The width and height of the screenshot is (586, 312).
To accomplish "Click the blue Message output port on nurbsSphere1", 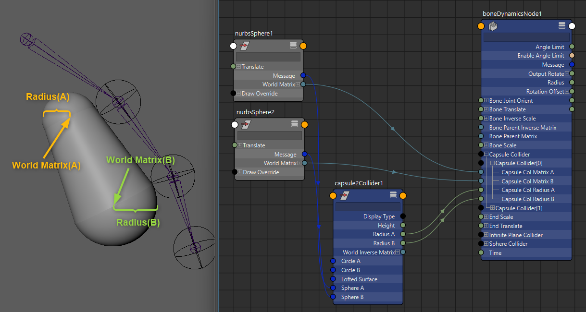I will [303, 75].
